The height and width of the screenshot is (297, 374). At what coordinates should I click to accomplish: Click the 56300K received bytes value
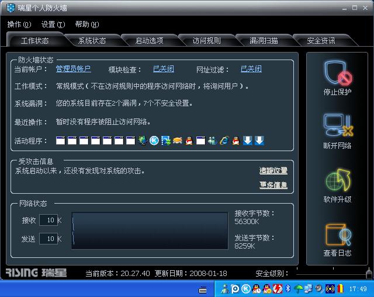(x=247, y=222)
